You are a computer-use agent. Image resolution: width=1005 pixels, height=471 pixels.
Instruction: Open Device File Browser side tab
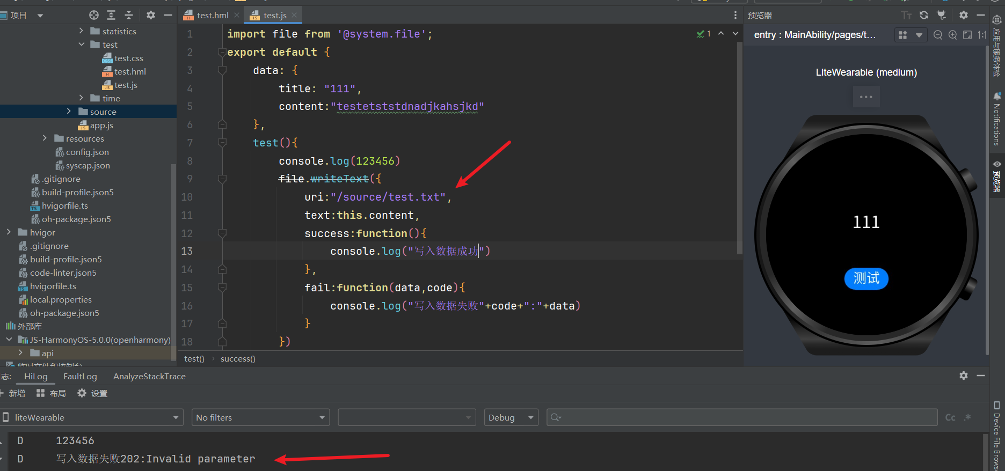tap(997, 436)
